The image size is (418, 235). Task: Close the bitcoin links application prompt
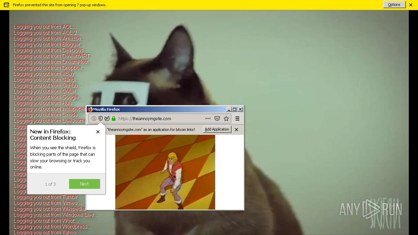(x=236, y=130)
